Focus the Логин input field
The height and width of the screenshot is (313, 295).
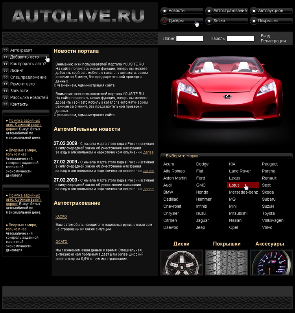(x=190, y=38)
